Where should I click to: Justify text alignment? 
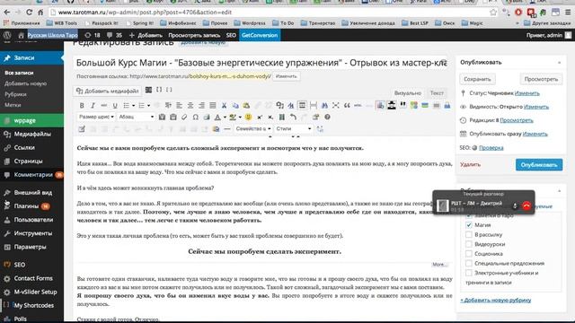coord(213,106)
